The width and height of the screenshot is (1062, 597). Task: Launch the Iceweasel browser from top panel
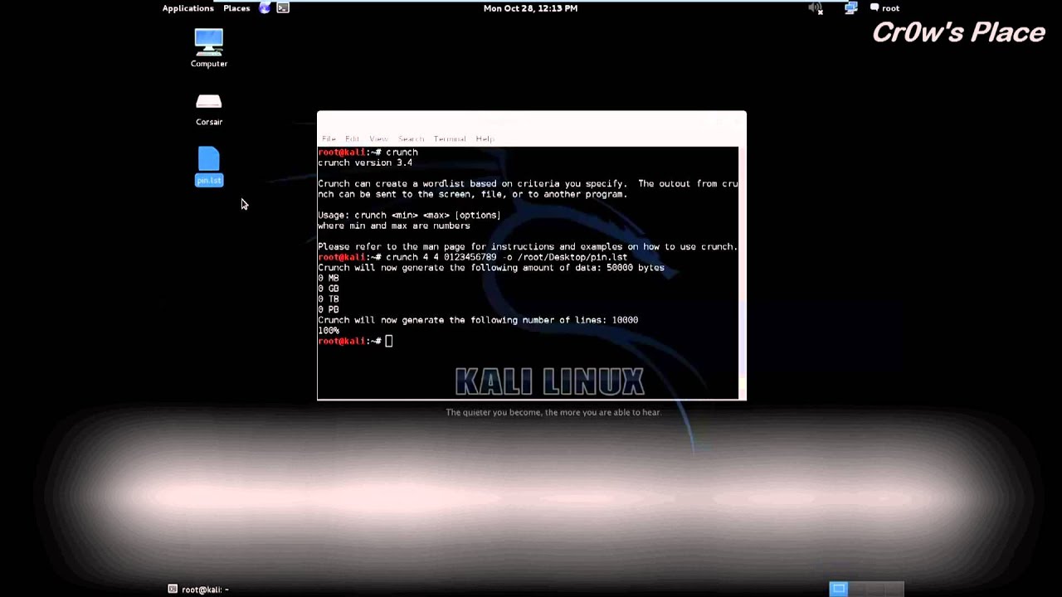[265, 8]
